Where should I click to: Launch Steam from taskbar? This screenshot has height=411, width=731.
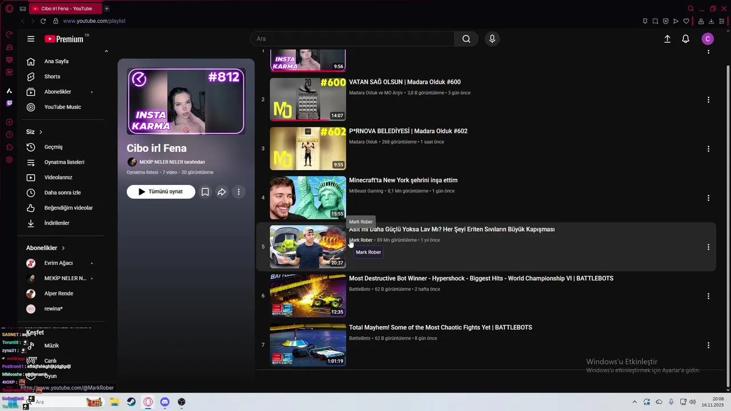click(131, 402)
